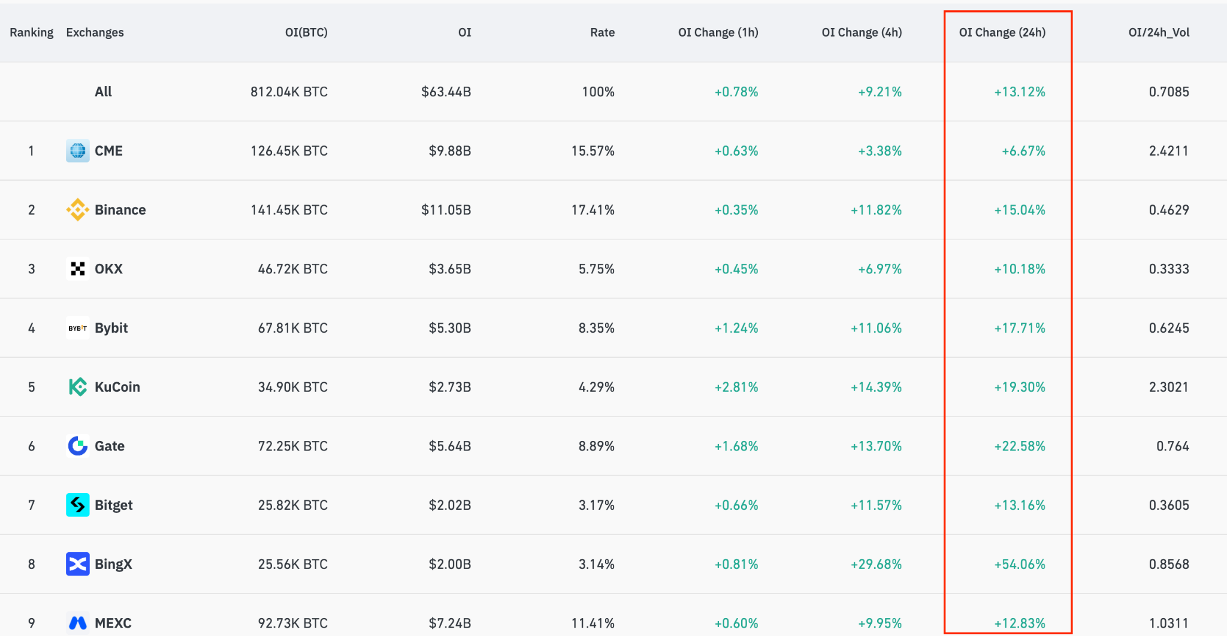This screenshot has width=1227, height=636.
Task: Click the Bitget logo icon
Action: (x=77, y=505)
